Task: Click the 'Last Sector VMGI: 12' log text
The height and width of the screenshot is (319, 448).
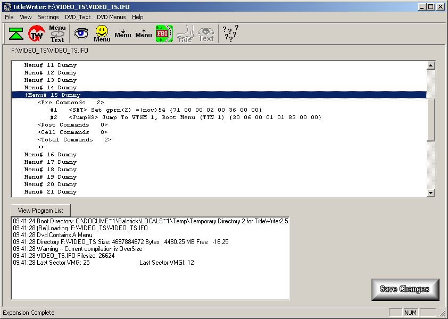Action: 167,263
